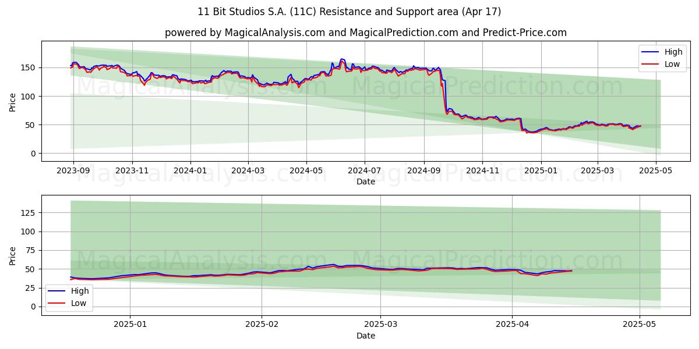
Task: Click the 2025-01 date label on lower axis
Action: click(130, 326)
